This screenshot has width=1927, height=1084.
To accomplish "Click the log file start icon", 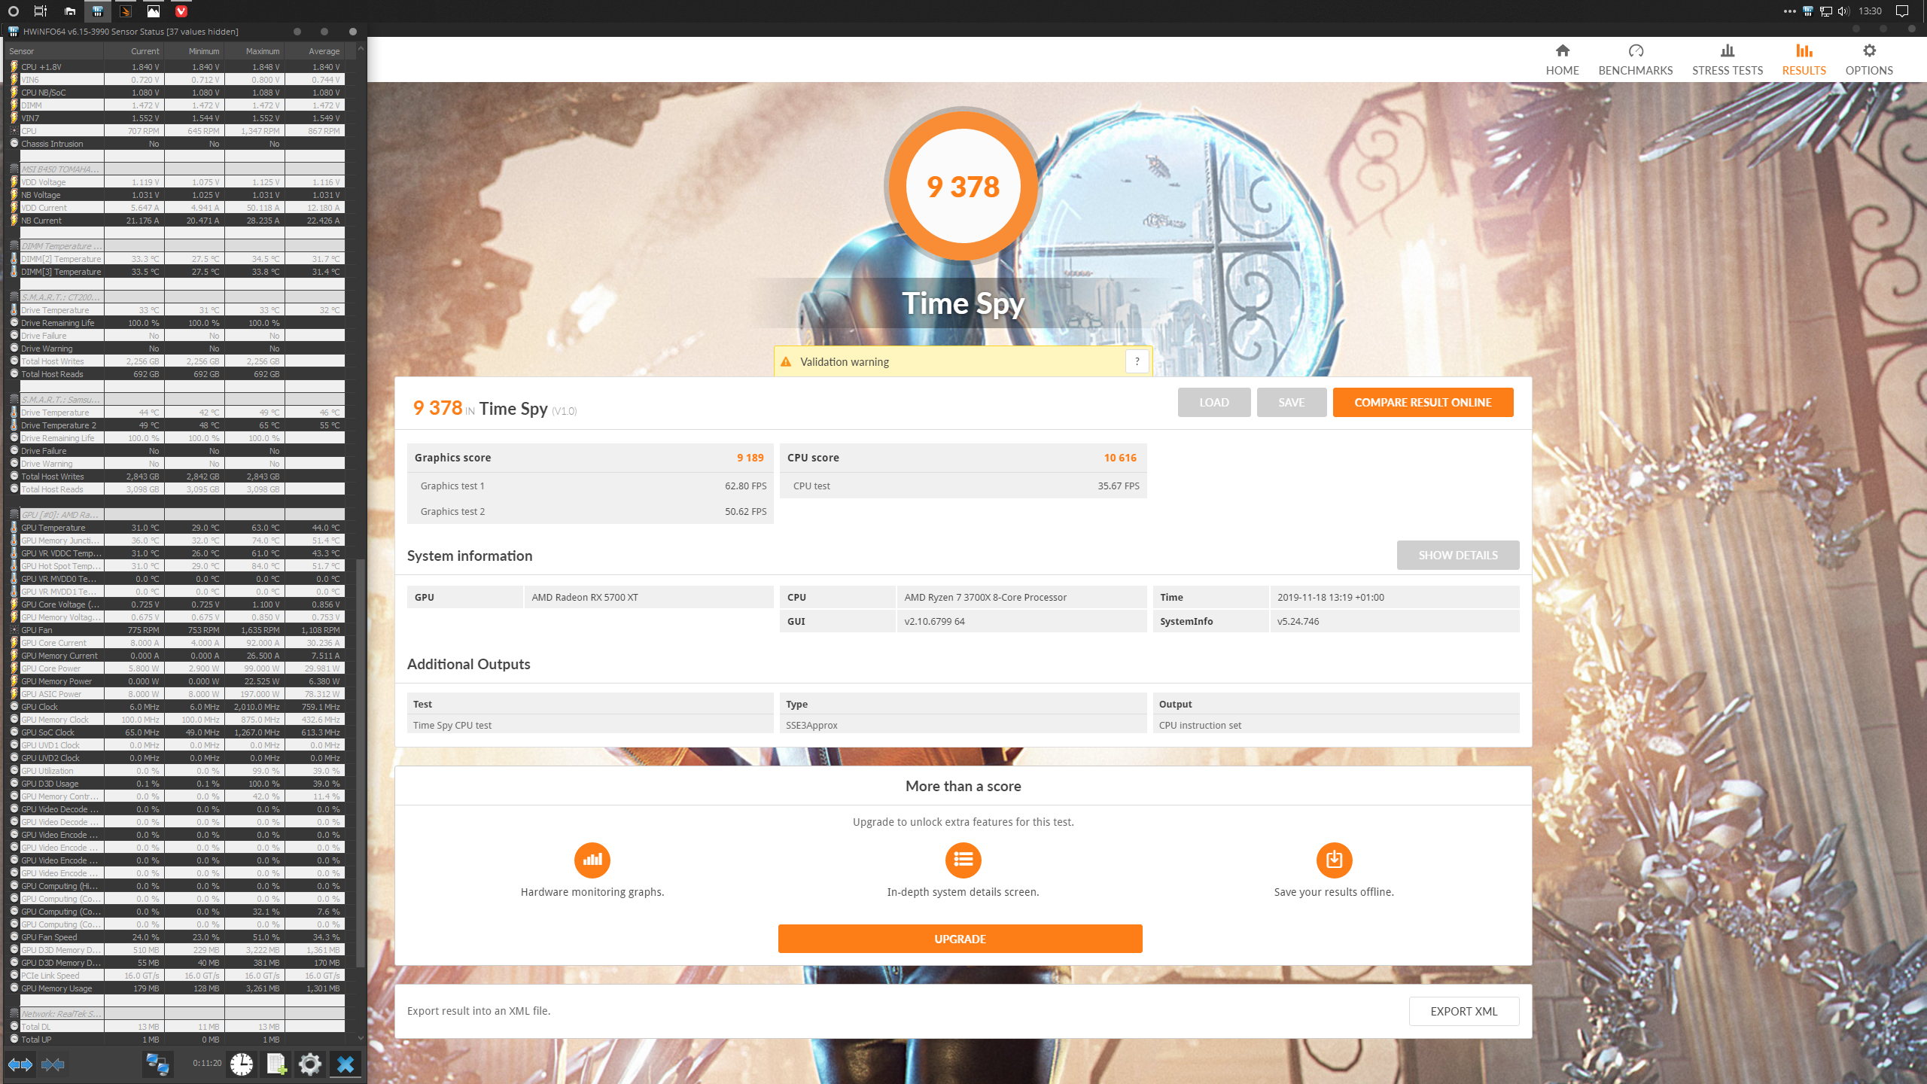I will [x=276, y=1064].
